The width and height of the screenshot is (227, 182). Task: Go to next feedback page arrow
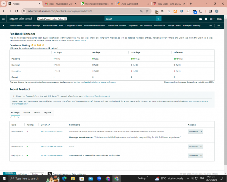(x=18, y=117)
